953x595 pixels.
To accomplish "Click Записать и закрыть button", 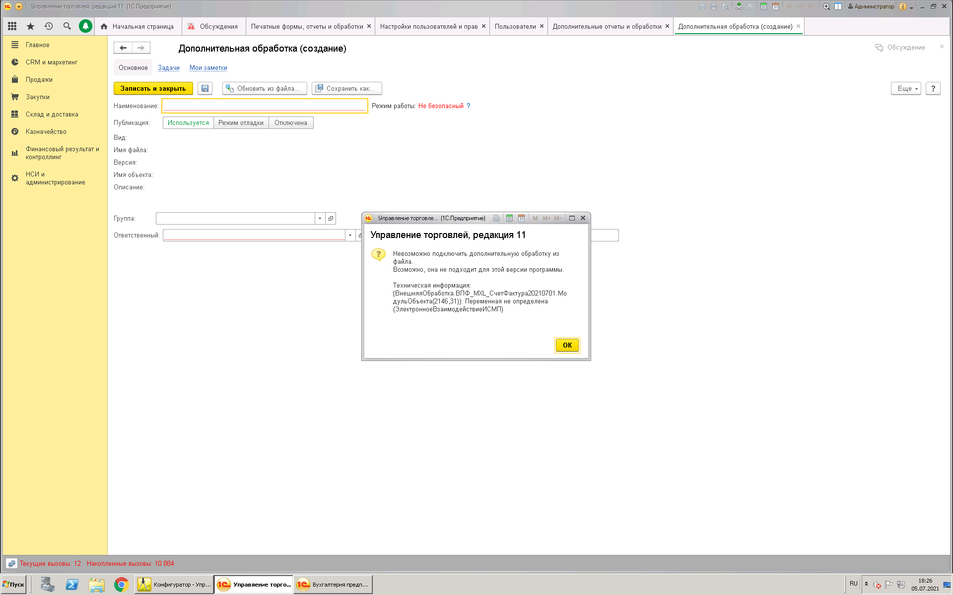I will (x=153, y=88).
